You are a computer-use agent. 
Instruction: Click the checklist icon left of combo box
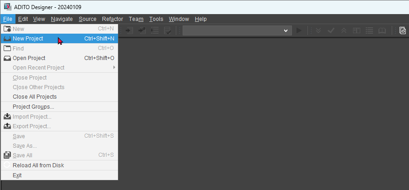click(168, 30)
